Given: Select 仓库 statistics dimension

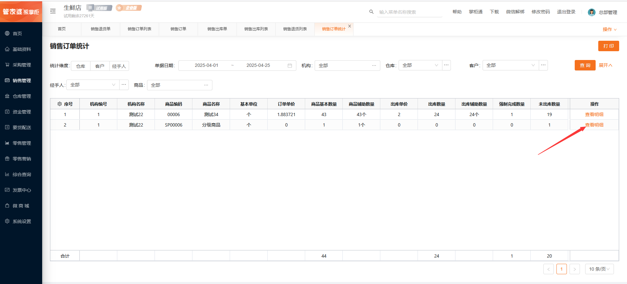Looking at the screenshot, I should (x=81, y=66).
